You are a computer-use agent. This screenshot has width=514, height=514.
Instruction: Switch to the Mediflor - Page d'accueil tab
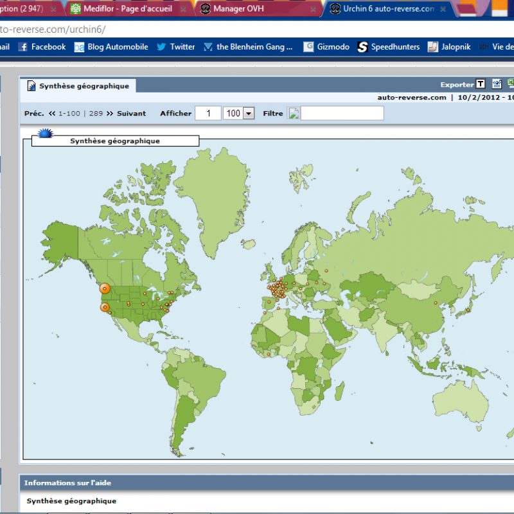coord(123,9)
